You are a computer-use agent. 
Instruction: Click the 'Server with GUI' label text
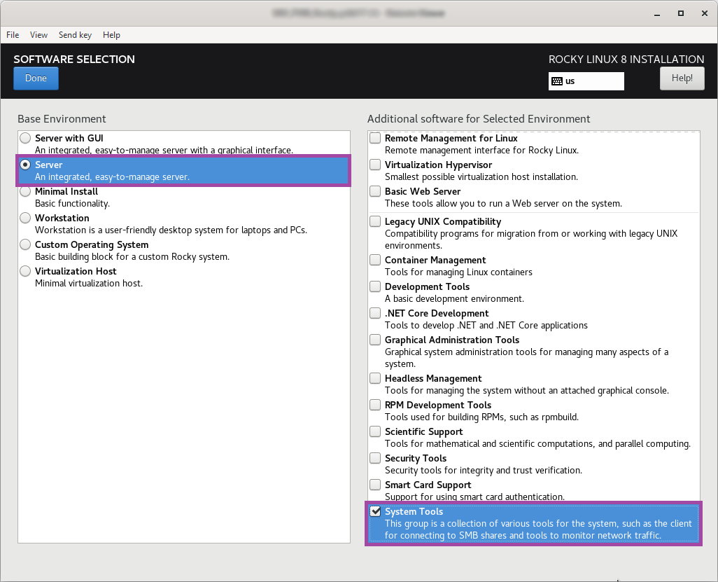pyautogui.click(x=69, y=138)
